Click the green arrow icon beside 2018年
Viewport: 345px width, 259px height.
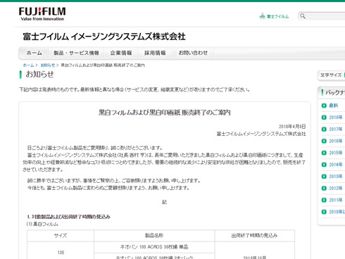coord(324,118)
